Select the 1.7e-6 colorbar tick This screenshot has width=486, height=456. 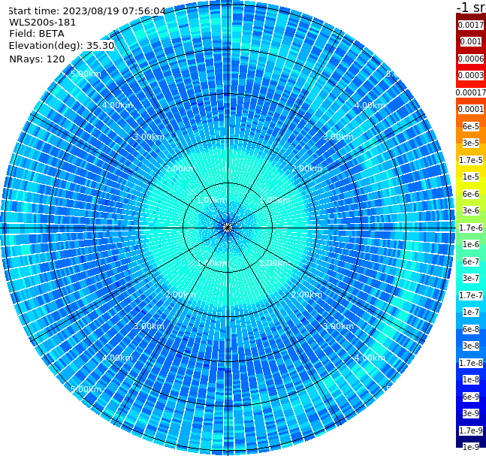(x=471, y=228)
